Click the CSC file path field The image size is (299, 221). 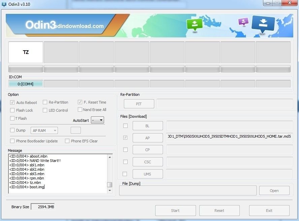pos(230,162)
